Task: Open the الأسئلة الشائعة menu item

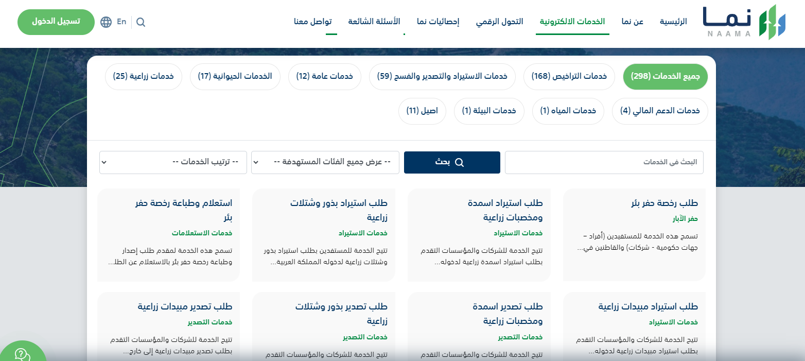Action: tap(374, 22)
